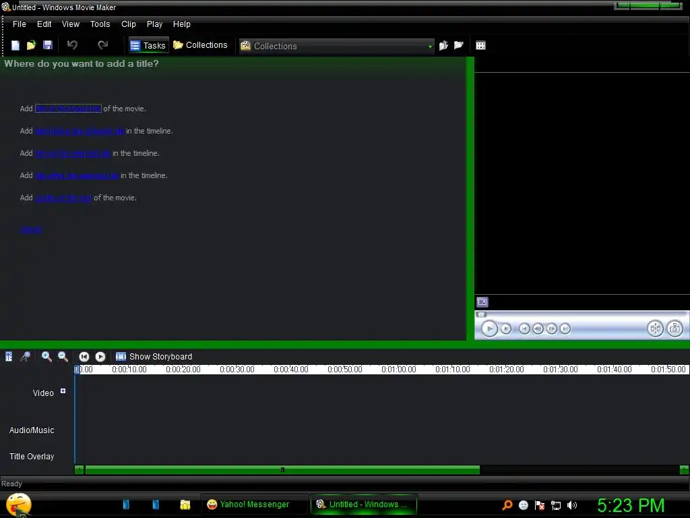This screenshot has width=690, height=518.
Task: Add title after the selected clip
Action: [77, 175]
